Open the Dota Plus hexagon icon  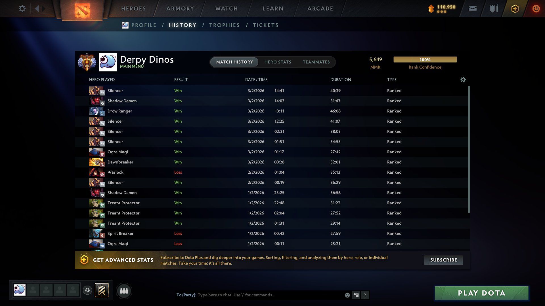pyautogui.click(x=515, y=8)
